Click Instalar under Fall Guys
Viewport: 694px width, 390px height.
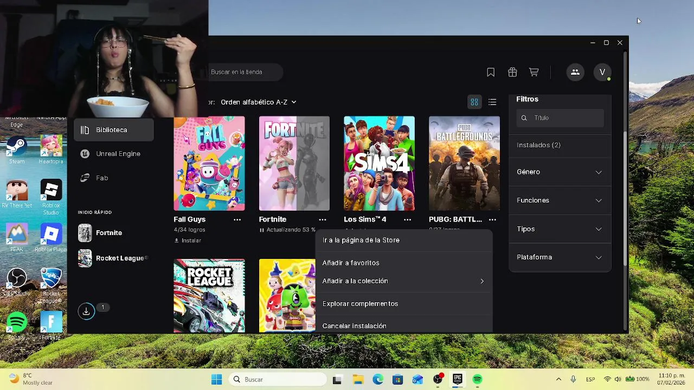[188, 240]
